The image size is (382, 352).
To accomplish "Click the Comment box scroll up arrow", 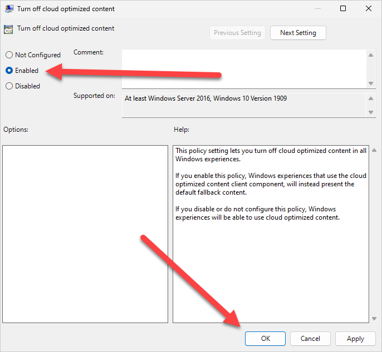I will pyautogui.click(x=371, y=54).
